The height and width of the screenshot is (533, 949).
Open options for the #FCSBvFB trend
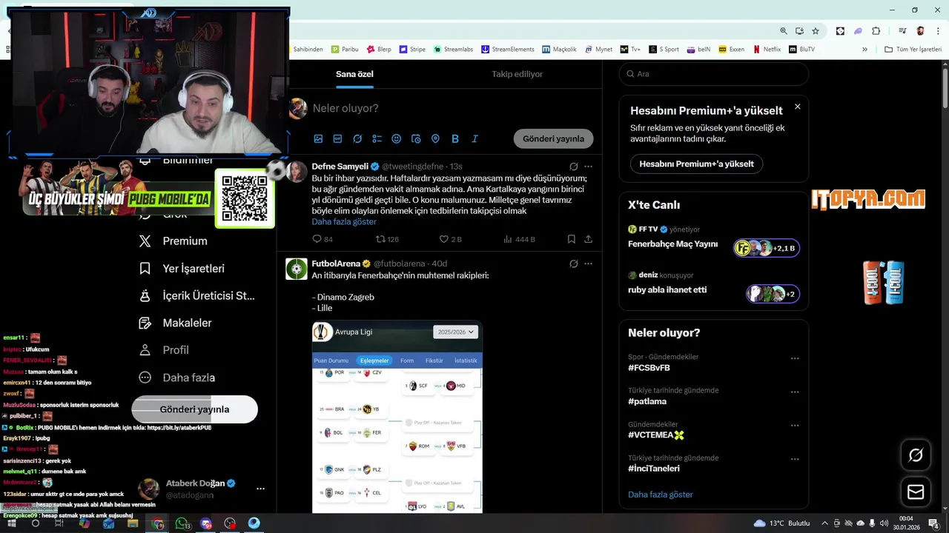795,358
